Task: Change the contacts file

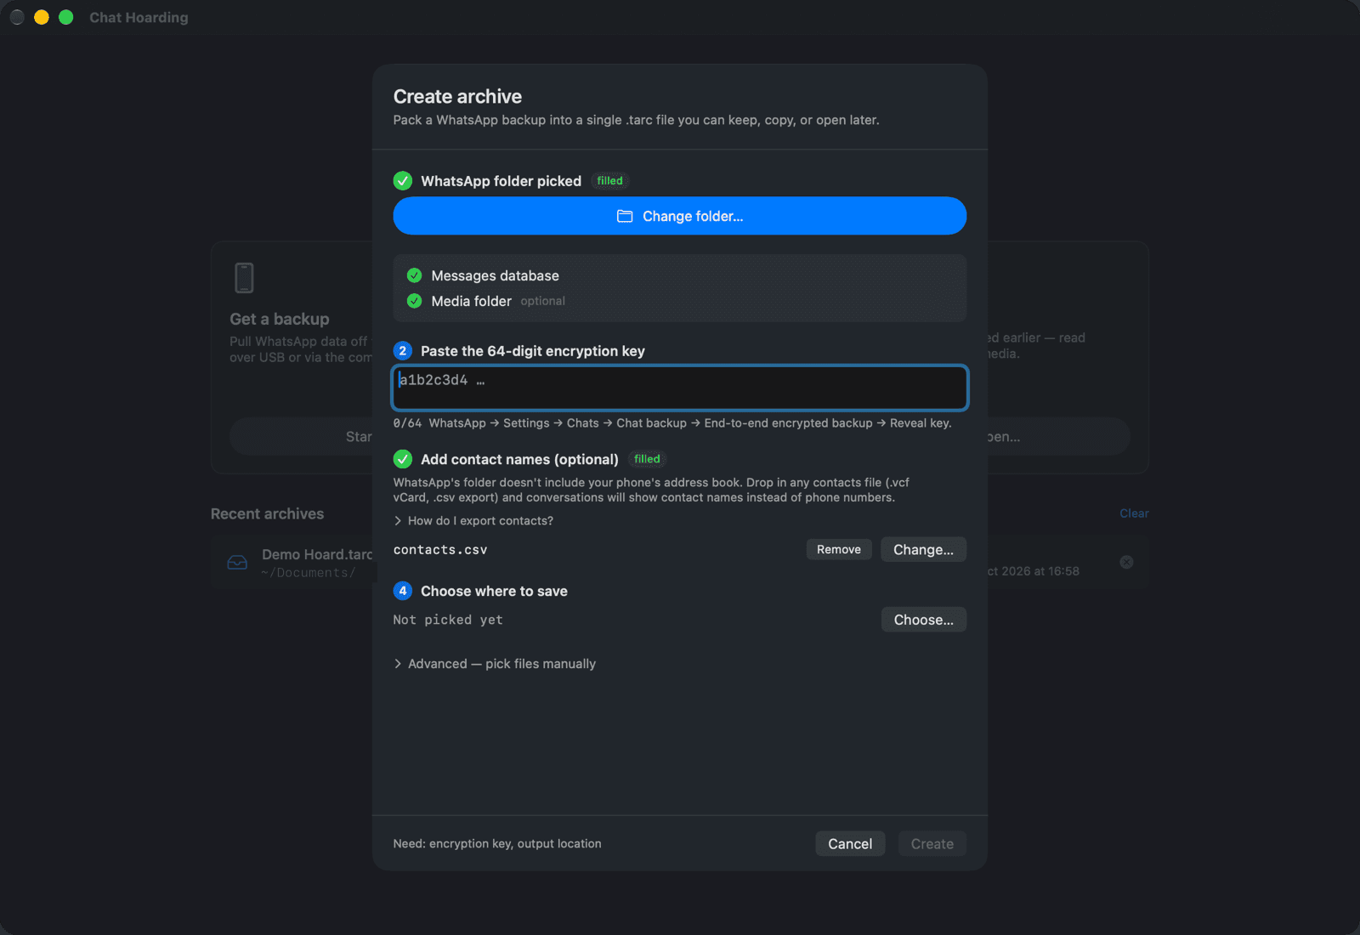Action: click(x=923, y=549)
